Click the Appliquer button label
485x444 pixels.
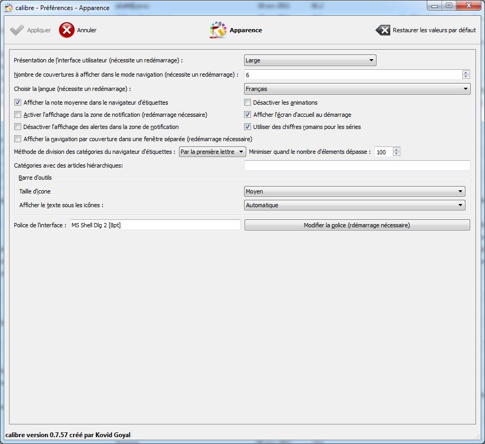39,30
